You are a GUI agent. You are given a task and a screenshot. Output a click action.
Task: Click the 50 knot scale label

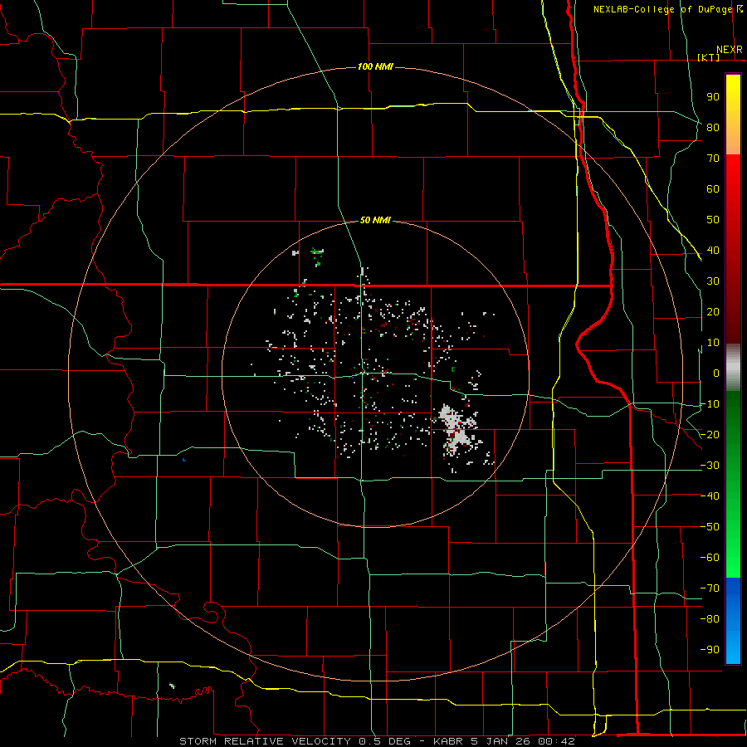713,220
